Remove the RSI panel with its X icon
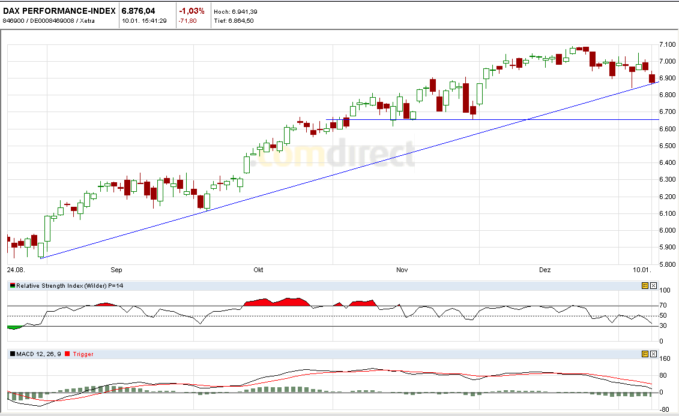 tap(653, 287)
